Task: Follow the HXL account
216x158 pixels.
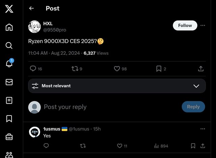Action: click(x=185, y=25)
